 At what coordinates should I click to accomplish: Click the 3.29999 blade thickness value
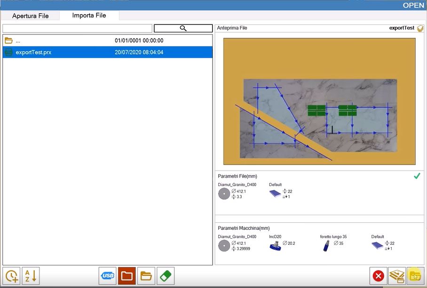coord(243,249)
